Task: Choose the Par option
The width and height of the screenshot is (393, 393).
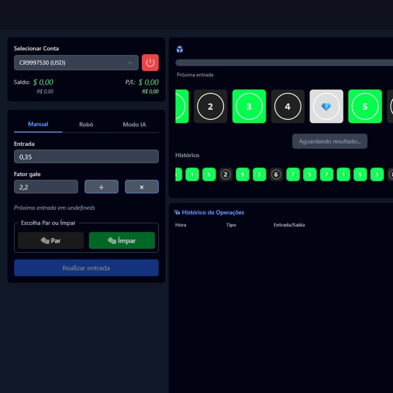Action: tap(51, 241)
